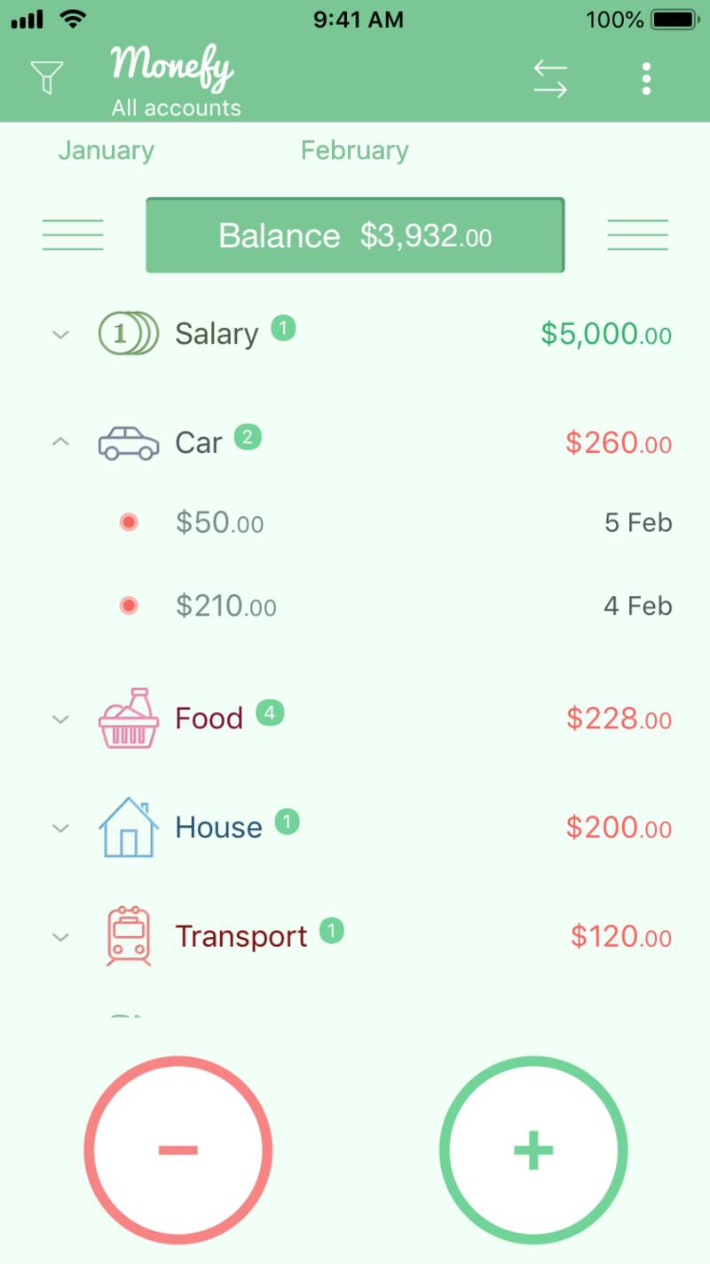
Task: Tap the House category icon
Action: tap(129, 827)
